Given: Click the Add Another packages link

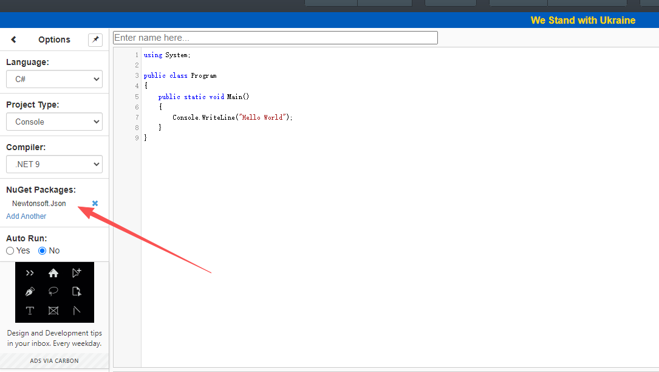Looking at the screenshot, I should point(26,216).
